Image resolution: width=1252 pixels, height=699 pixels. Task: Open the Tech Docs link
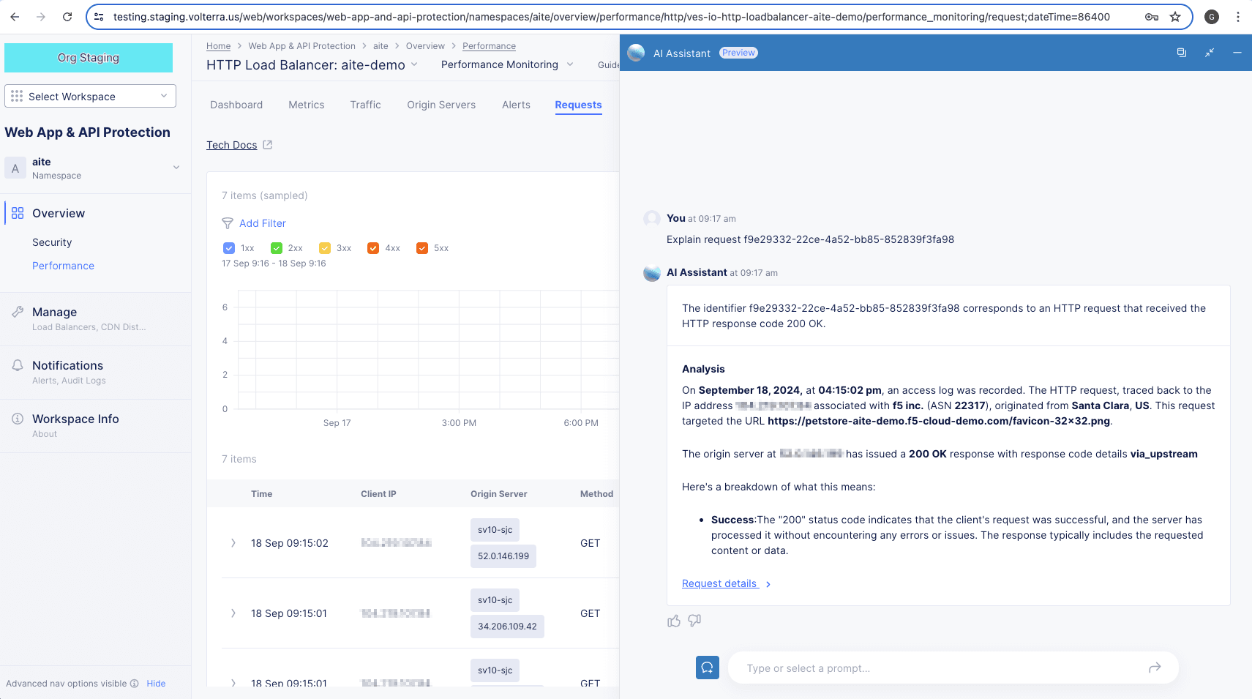pyautogui.click(x=232, y=145)
